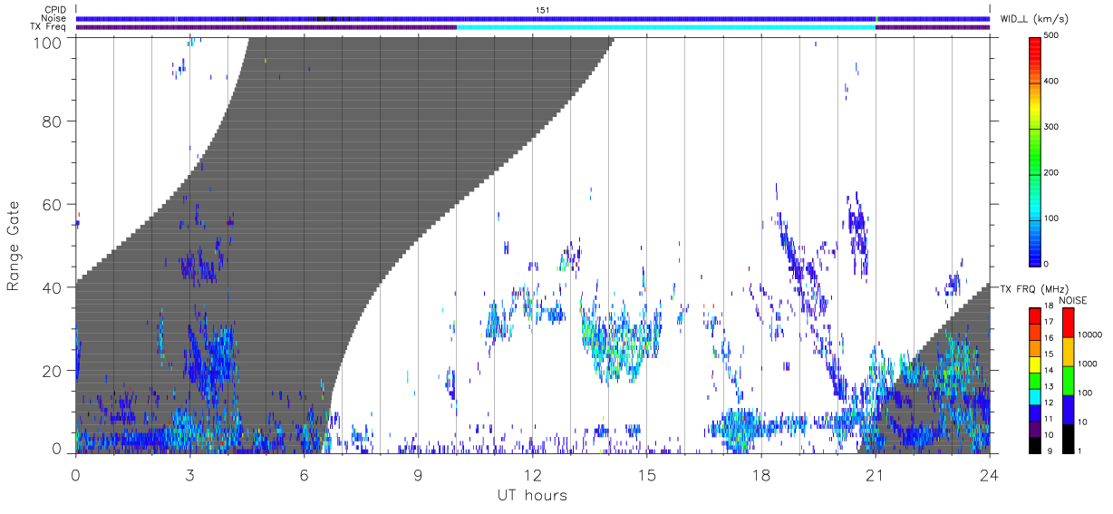Click the UT hours axis title
Viewport: 1113px width, 514px height.
(x=531, y=496)
